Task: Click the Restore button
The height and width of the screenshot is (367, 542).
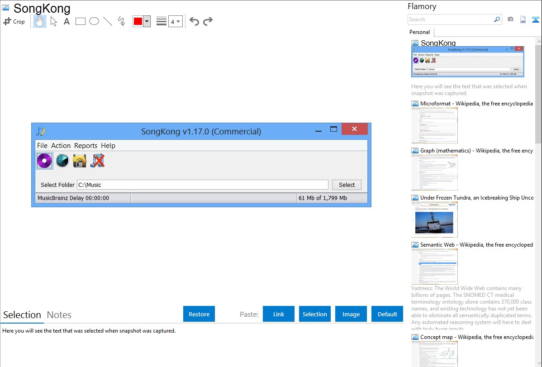Action: coord(199,314)
